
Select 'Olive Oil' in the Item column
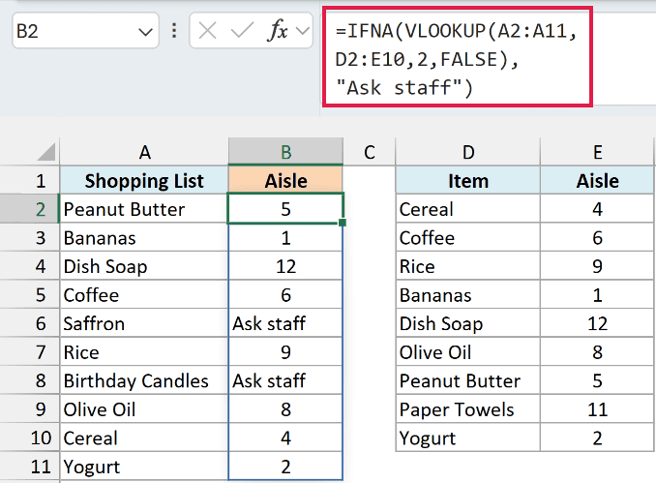[x=468, y=352]
